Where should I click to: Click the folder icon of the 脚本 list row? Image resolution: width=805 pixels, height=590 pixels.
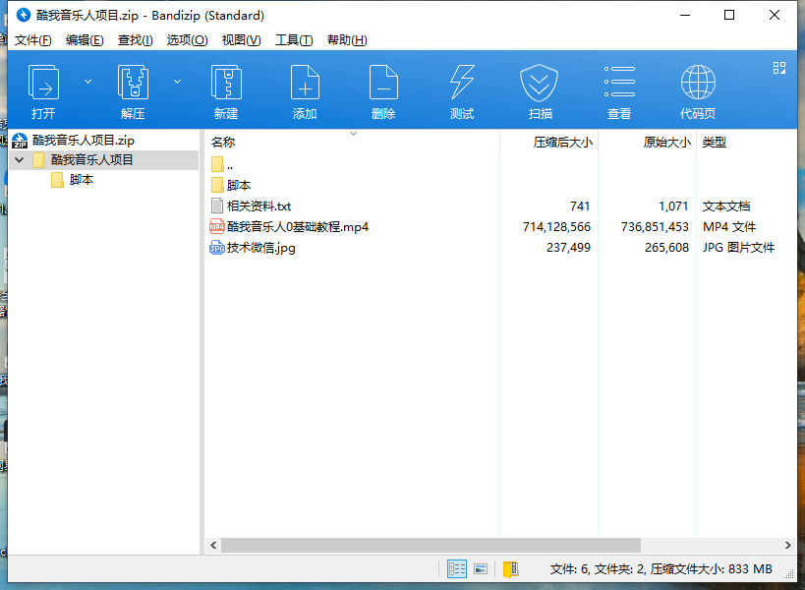[x=217, y=185]
